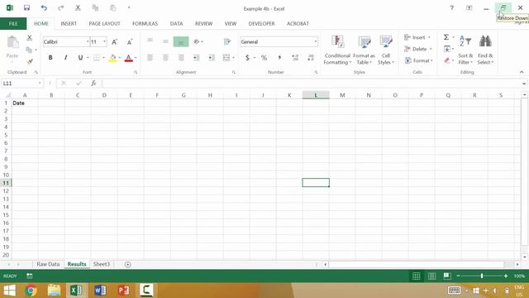
Task: Click the Orientation text-angle icon
Action: (197, 41)
